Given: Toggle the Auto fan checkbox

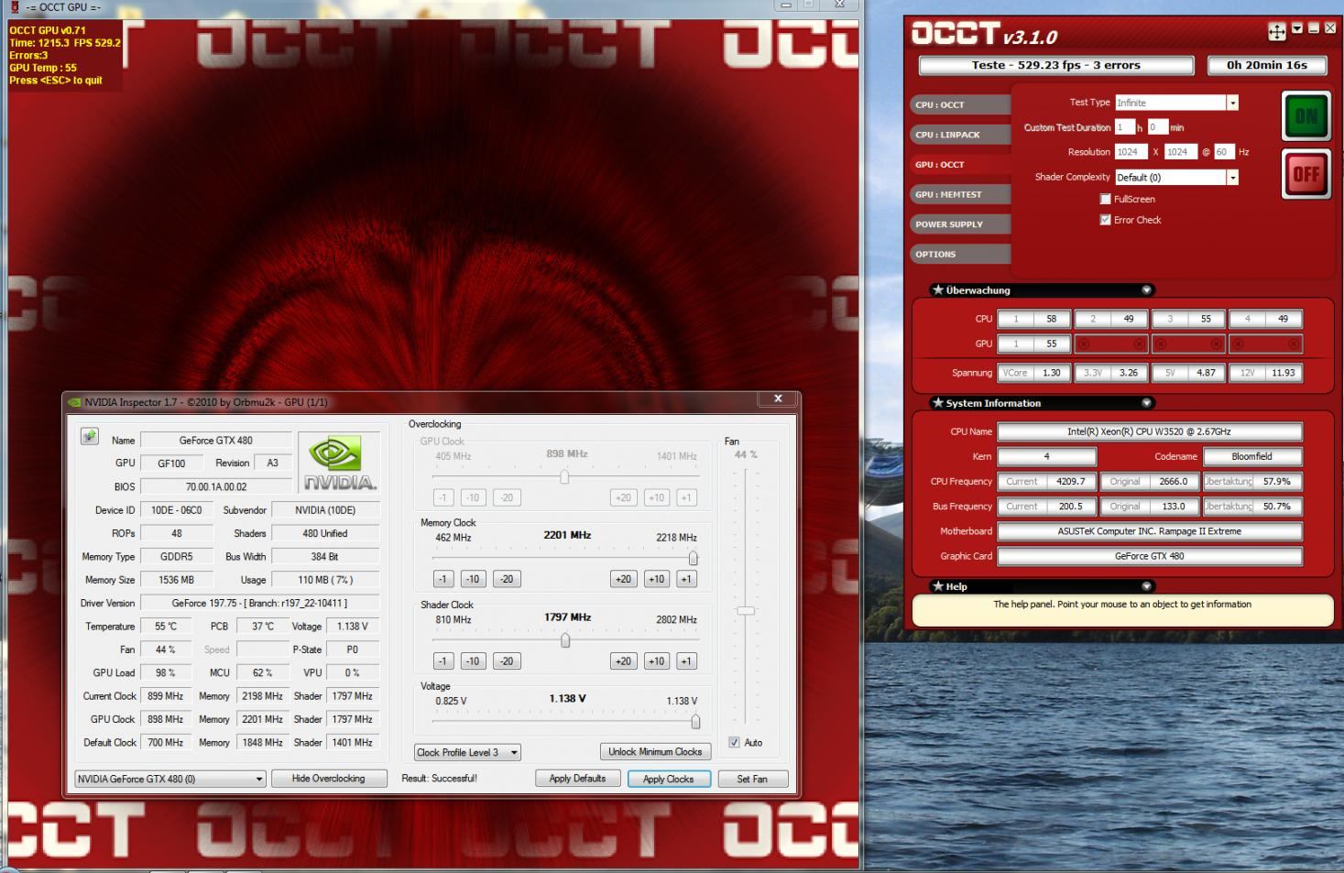Looking at the screenshot, I should click(734, 742).
